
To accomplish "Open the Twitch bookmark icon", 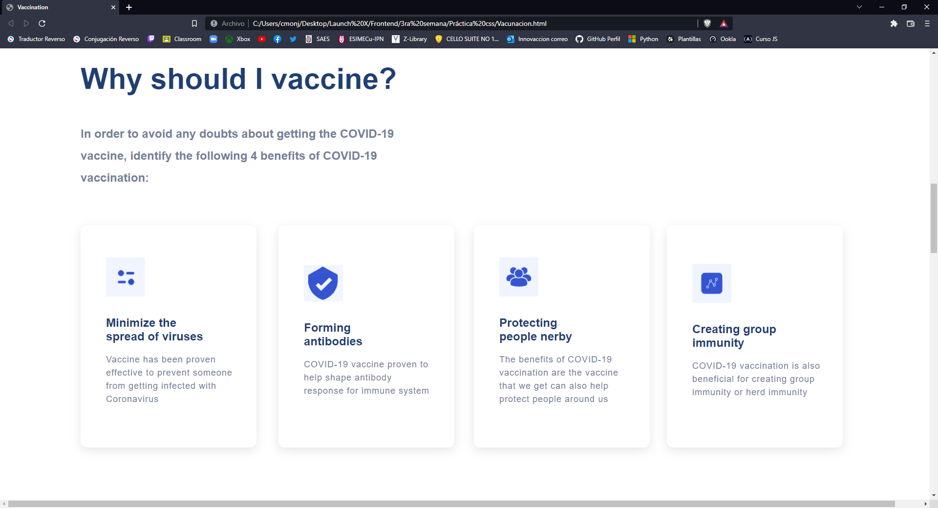I will click(x=151, y=39).
